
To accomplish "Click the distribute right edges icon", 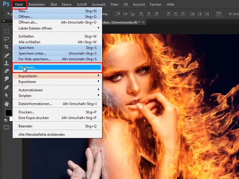I will [x=207, y=14].
